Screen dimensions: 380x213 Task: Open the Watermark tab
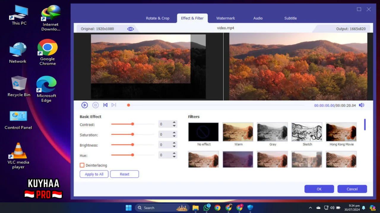click(226, 18)
